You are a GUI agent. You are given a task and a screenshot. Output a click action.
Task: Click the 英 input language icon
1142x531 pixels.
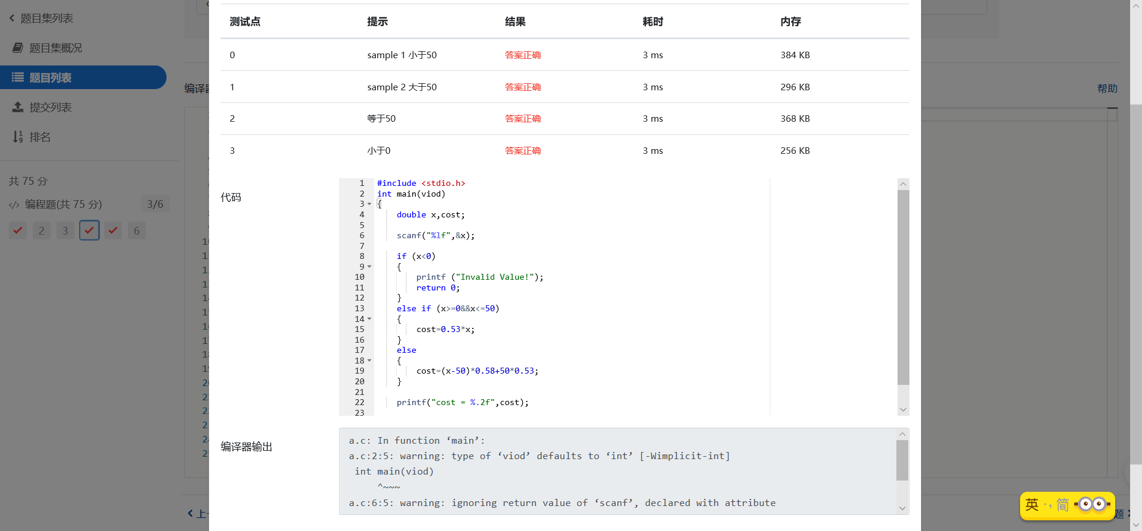[x=1032, y=504]
